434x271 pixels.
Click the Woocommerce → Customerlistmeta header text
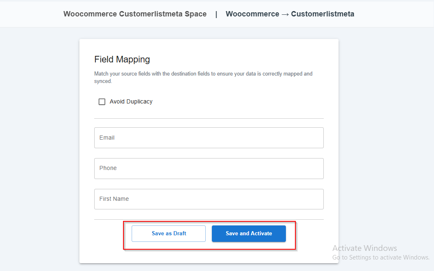pyautogui.click(x=290, y=14)
